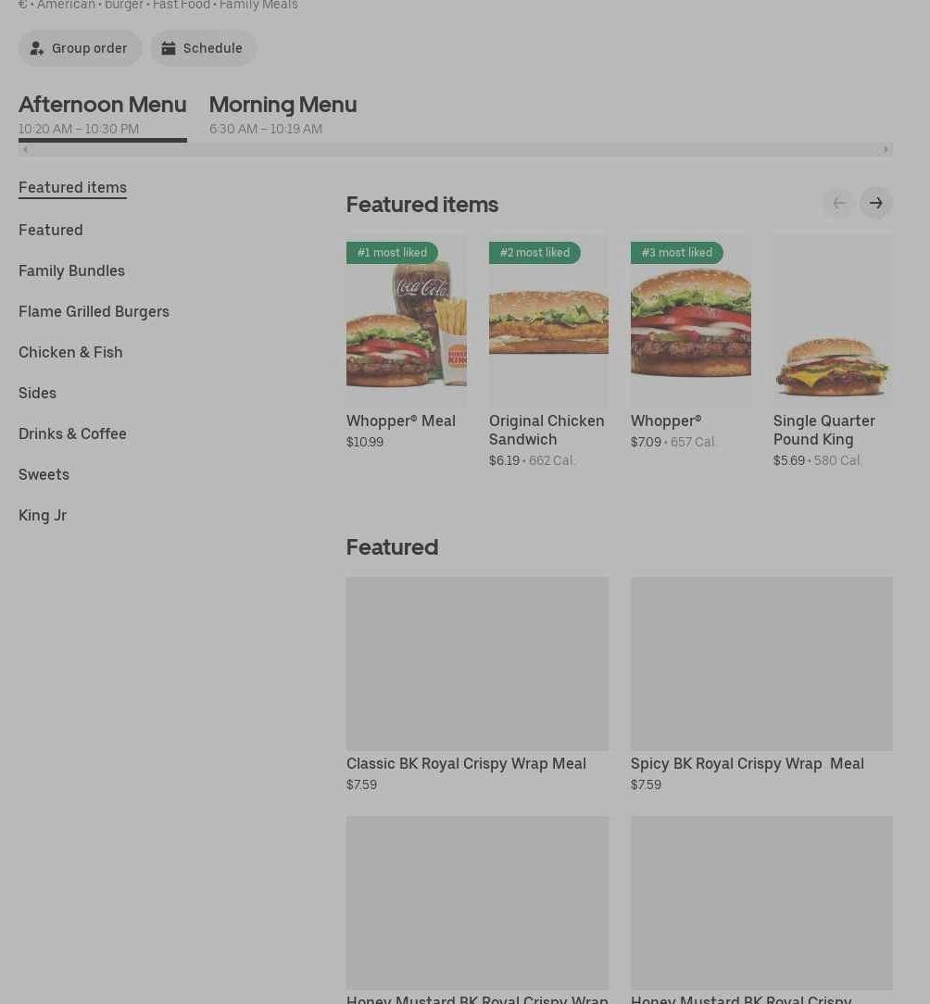Open Classic BK Royal Crispy Wrap Meal

(x=477, y=663)
